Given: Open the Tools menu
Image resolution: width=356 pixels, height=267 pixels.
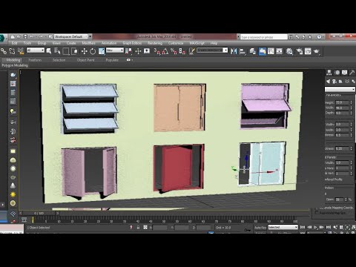Looking at the screenshot, I should [27, 43].
